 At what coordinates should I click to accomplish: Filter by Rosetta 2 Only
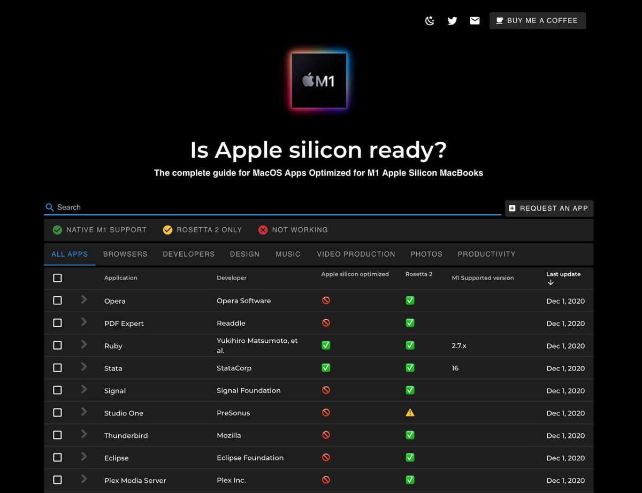pos(203,230)
